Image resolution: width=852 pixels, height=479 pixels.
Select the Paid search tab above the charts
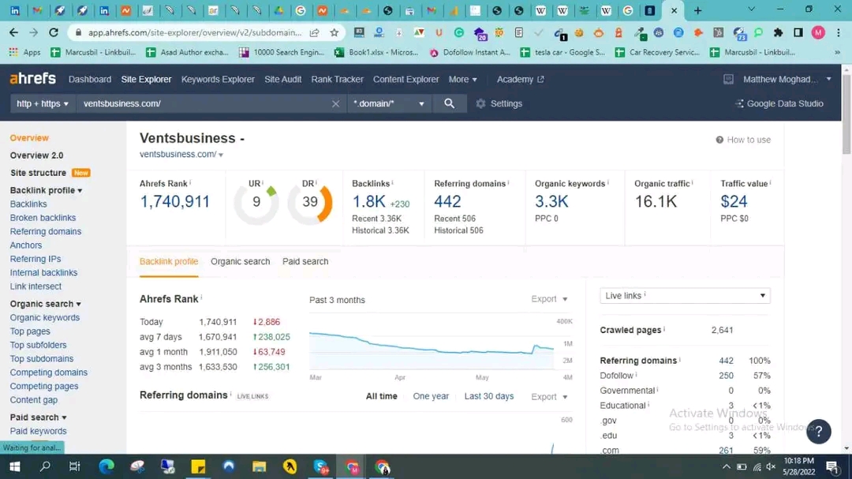point(305,261)
